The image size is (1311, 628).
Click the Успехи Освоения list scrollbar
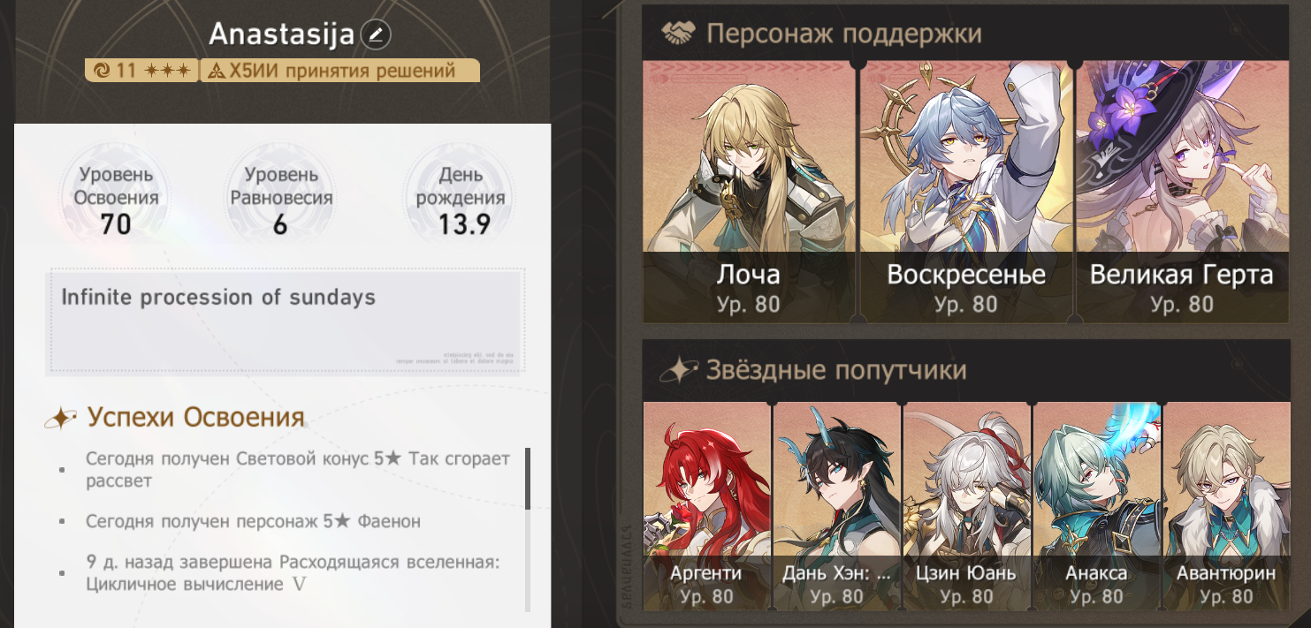tap(528, 528)
